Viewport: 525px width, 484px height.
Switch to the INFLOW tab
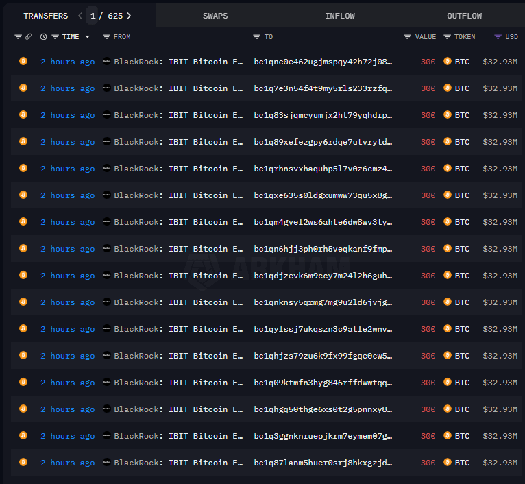point(340,16)
